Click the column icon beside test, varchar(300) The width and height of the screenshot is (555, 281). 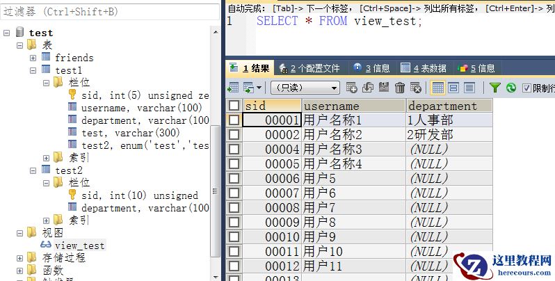[72, 132]
